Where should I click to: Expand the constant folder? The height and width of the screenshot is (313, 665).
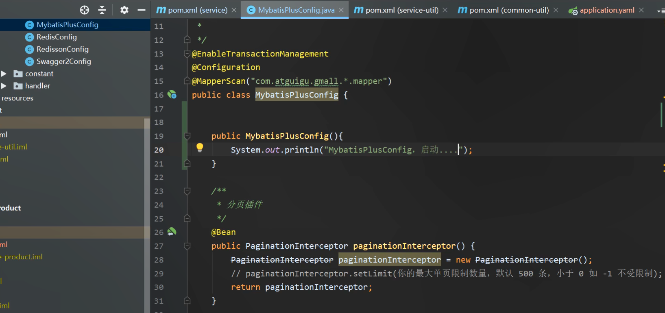tap(4, 74)
